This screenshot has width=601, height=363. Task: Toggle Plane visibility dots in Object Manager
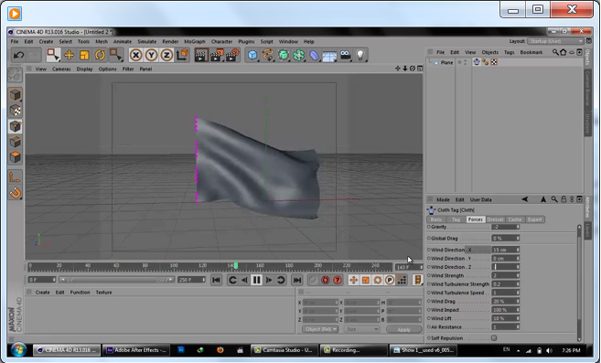click(465, 62)
